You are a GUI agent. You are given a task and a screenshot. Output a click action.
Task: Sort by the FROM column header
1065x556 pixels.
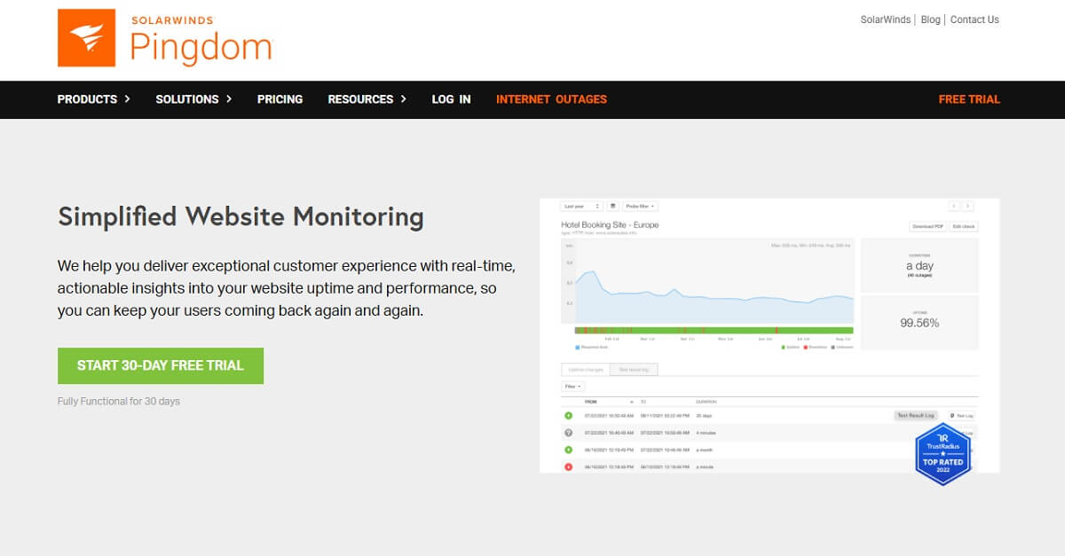point(590,402)
